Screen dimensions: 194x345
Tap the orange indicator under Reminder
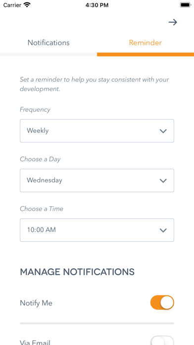[x=145, y=55]
